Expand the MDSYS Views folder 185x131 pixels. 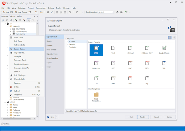pos(8,107)
